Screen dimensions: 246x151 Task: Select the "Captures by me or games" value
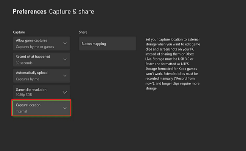pyautogui.click(x=35, y=47)
